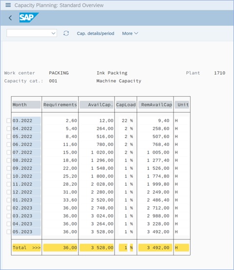Tick the checkbox beside 12.2022
The width and height of the screenshot is (234, 270).
pos(9,192)
